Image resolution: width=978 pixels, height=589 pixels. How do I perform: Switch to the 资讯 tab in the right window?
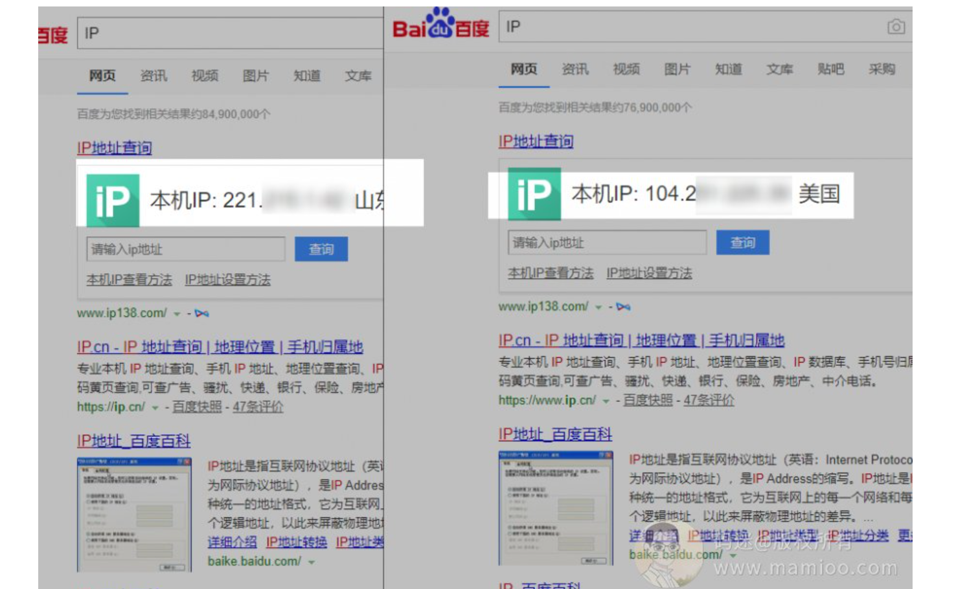coord(575,69)
